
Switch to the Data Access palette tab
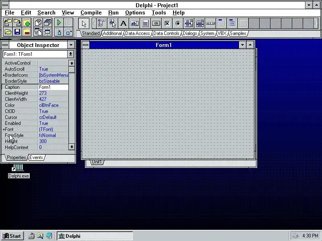click(x=137, y=33)
